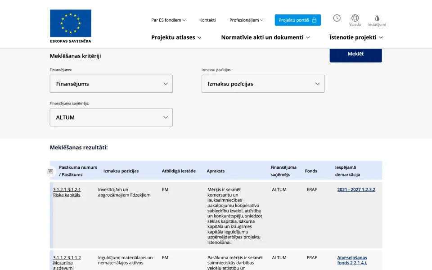Click the Izmaksu pozīcijas column header
Screen dimensions: 432x270
[121, 171]
